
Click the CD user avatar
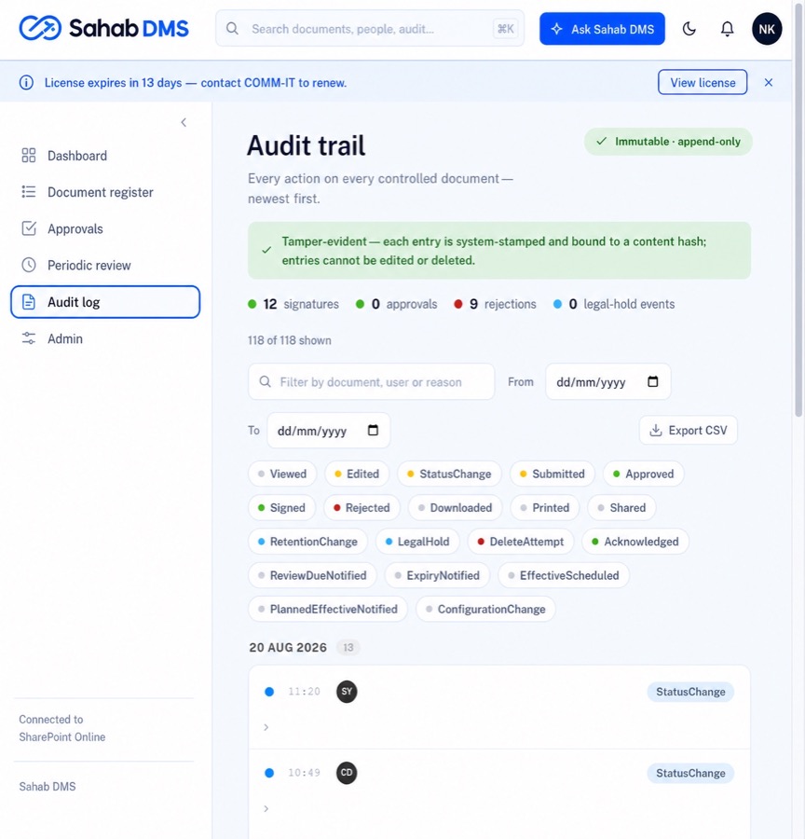(347, 773)
